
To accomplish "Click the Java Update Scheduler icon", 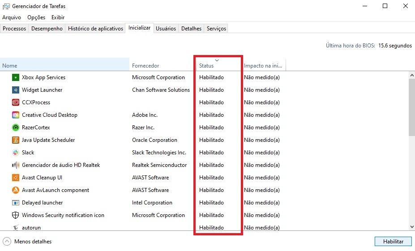I will pos(16,140).
